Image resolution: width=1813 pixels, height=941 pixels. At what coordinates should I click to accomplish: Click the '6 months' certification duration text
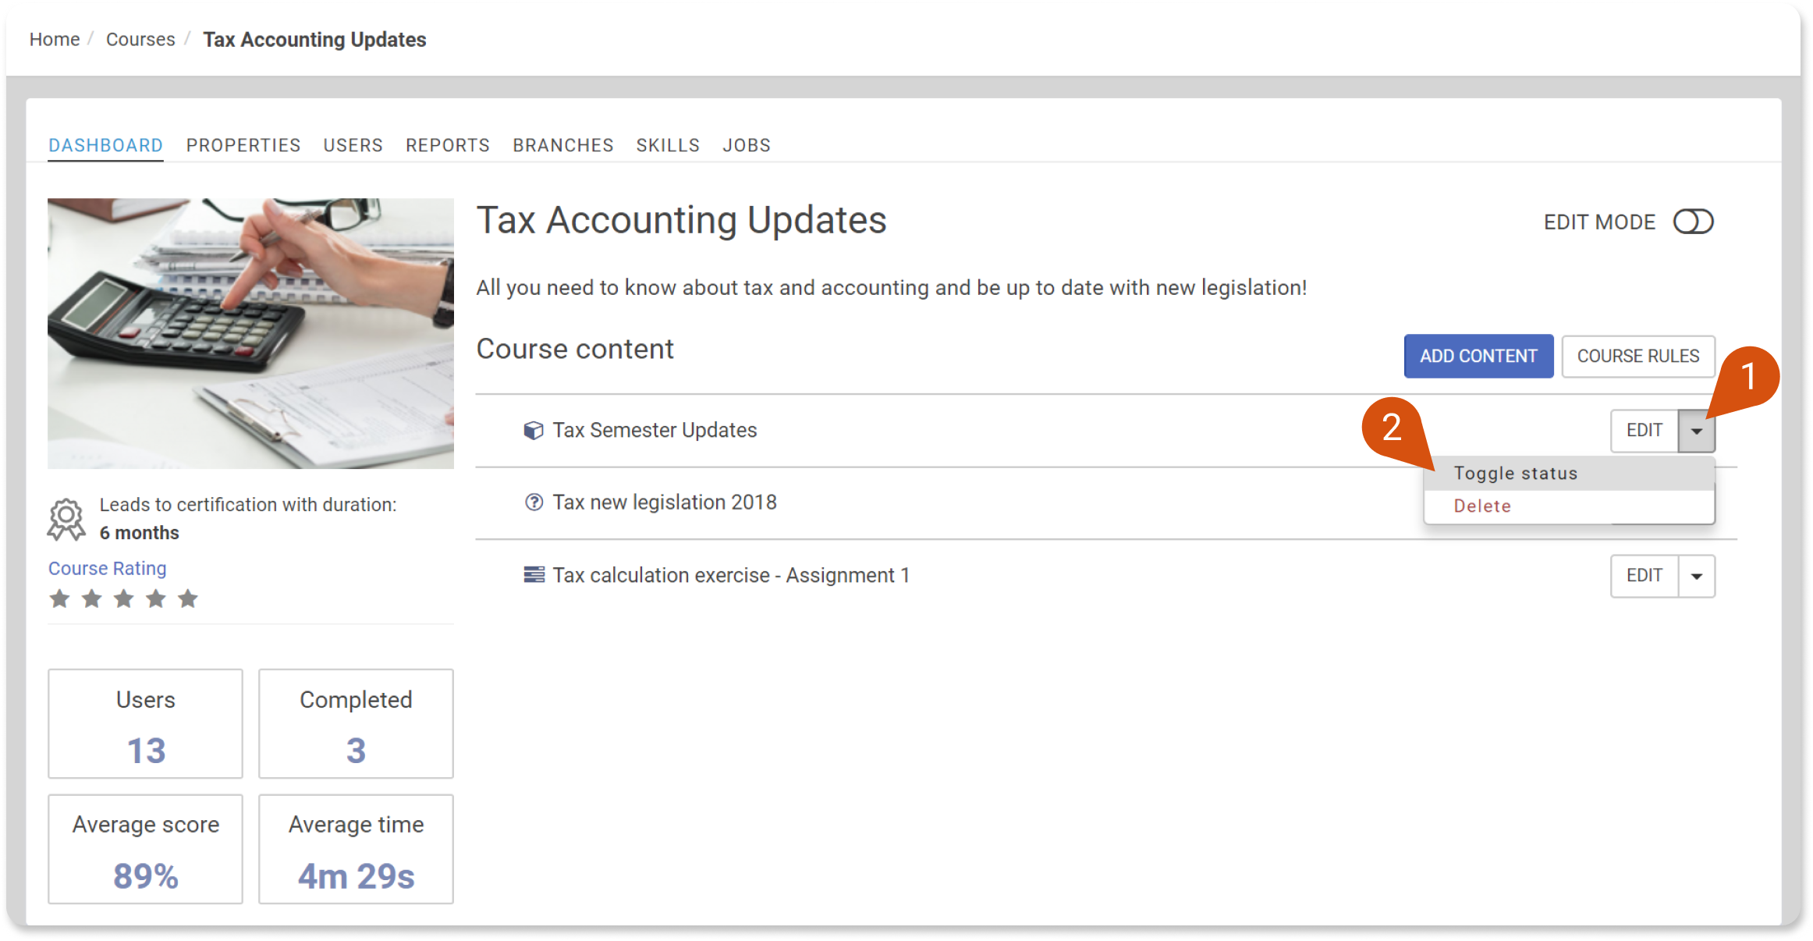coord(139,533)
